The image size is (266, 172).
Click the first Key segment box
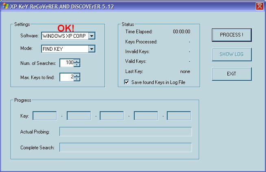(x=45, y=116)
